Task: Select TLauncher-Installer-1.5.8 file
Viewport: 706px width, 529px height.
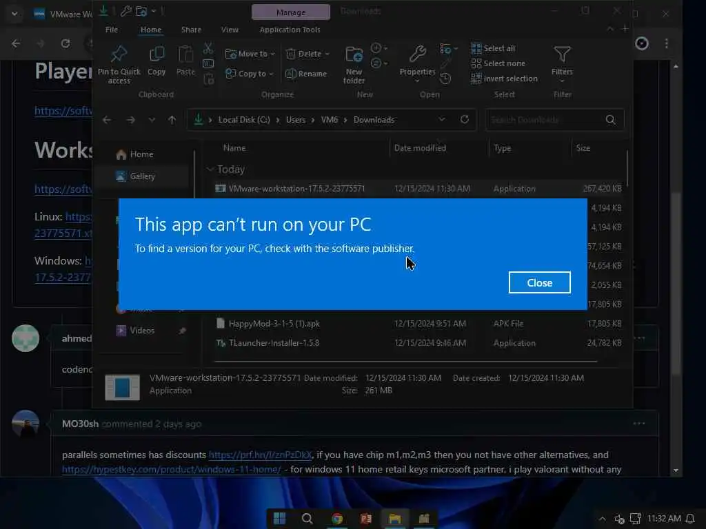Action: (x=418, y=343)
